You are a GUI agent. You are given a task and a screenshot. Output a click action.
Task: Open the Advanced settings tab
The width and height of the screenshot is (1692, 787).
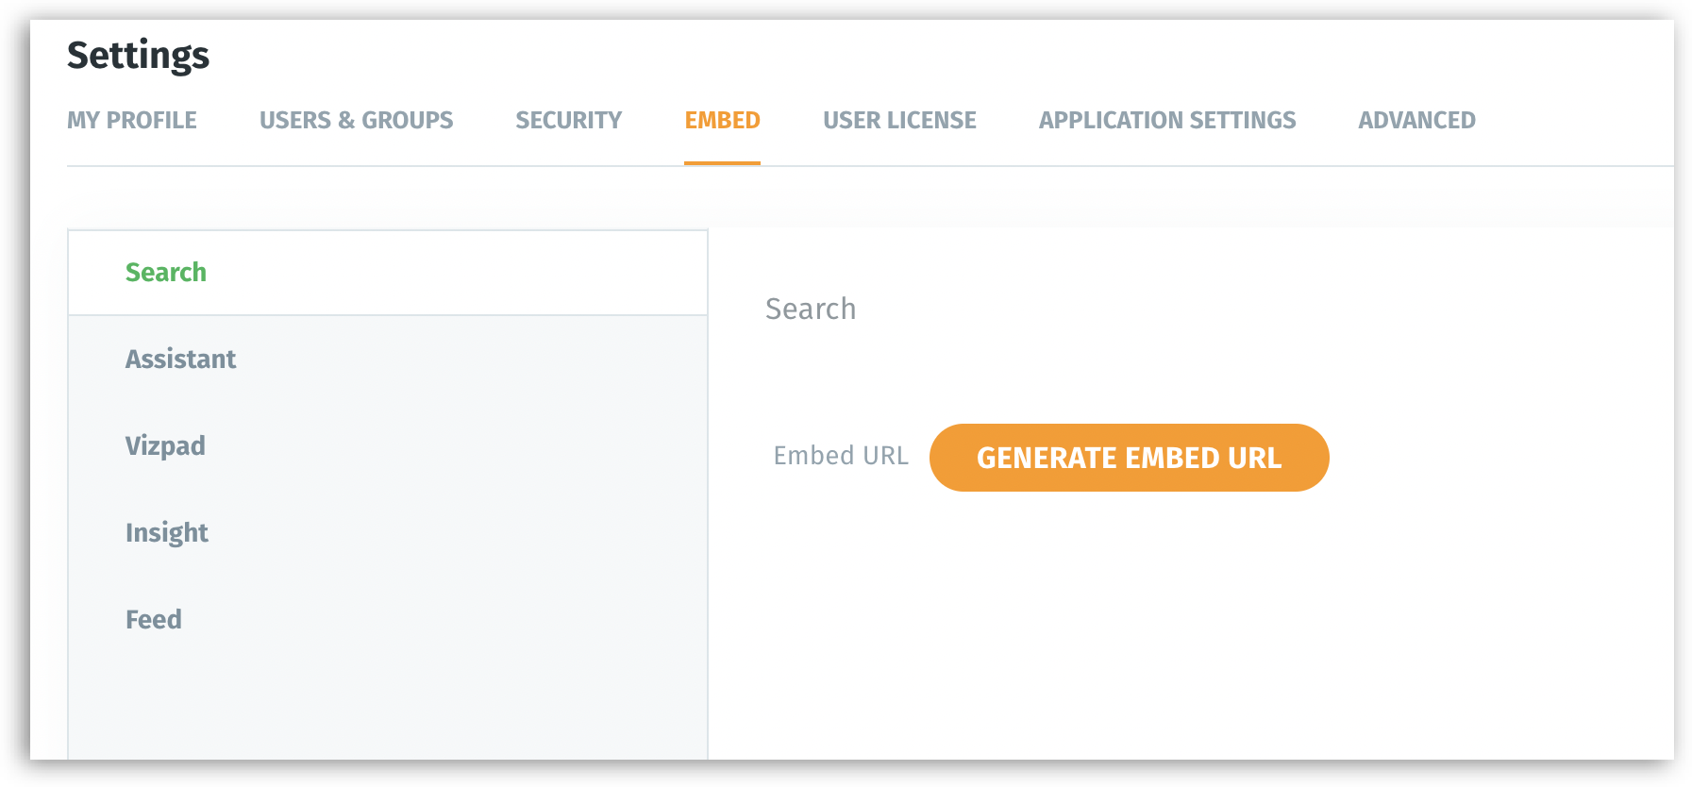tap(1416, 121)
